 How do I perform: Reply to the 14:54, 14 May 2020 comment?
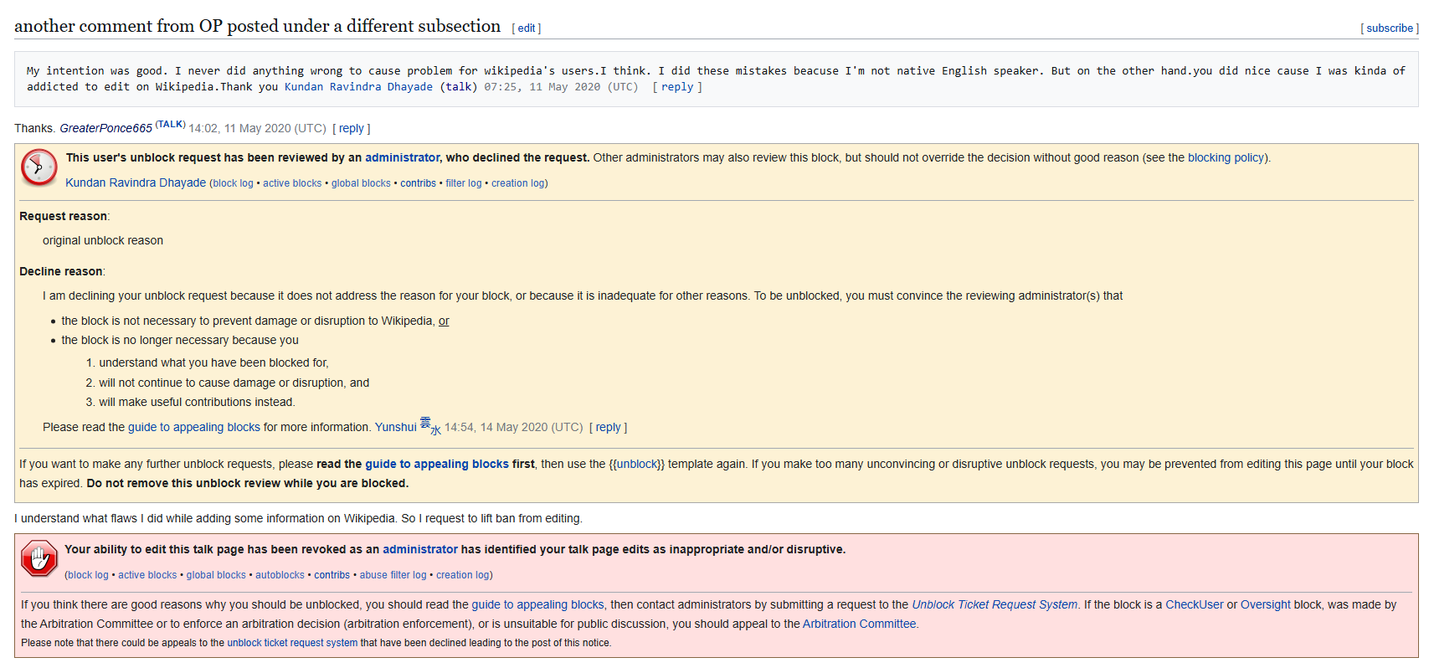pos(609,427)
